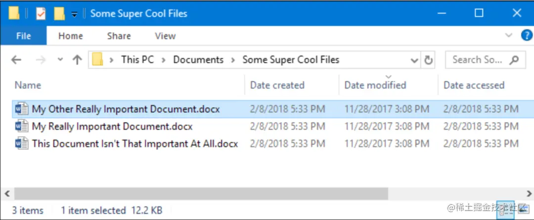Expand the ribbon using the chevron
This screenshot has width=534, height=220.
tap(509, 35)
